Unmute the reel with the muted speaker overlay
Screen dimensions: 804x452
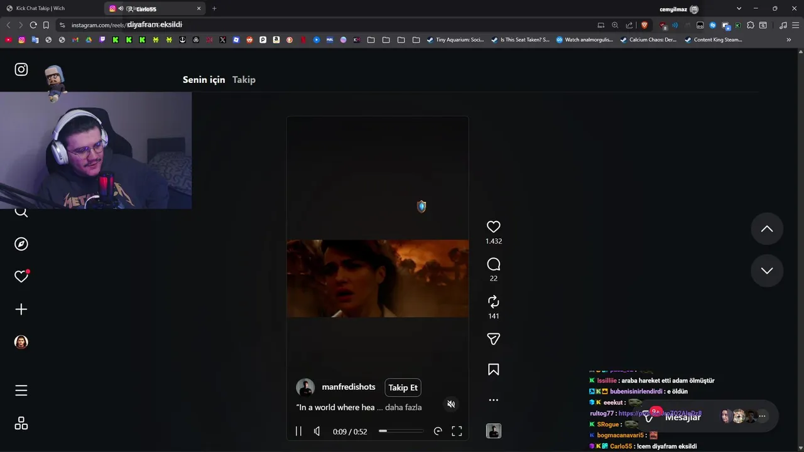(x=451, y=404)
